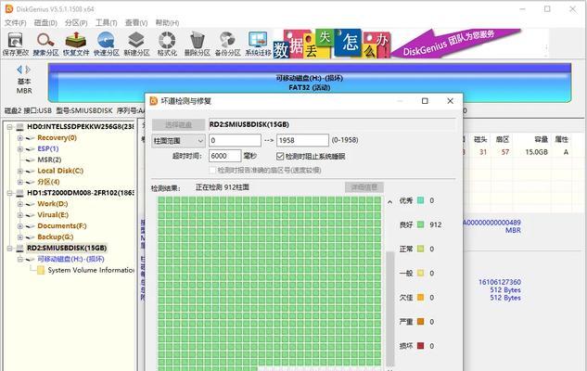587x371 pixels.
Task: Expand the Local Disk(C:) node
Action: (x=20, y=171)
